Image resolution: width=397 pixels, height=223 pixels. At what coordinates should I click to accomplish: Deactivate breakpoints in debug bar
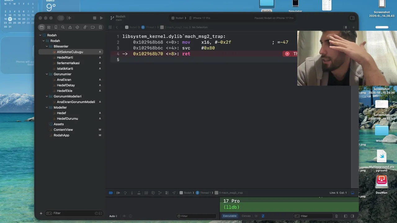(111, 193)
